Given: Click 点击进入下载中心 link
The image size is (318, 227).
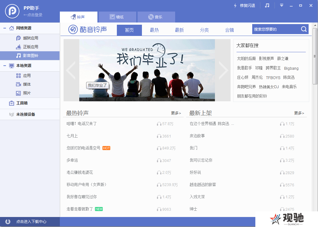Looking at the screenshot, I should 31,222.
